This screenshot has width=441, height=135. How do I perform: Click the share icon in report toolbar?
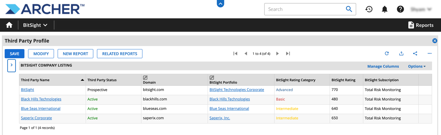point(415,53)
